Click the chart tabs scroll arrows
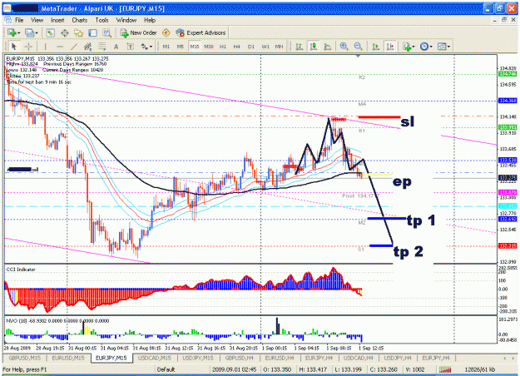This screenshot has width=520, height=376. [509, 358]
